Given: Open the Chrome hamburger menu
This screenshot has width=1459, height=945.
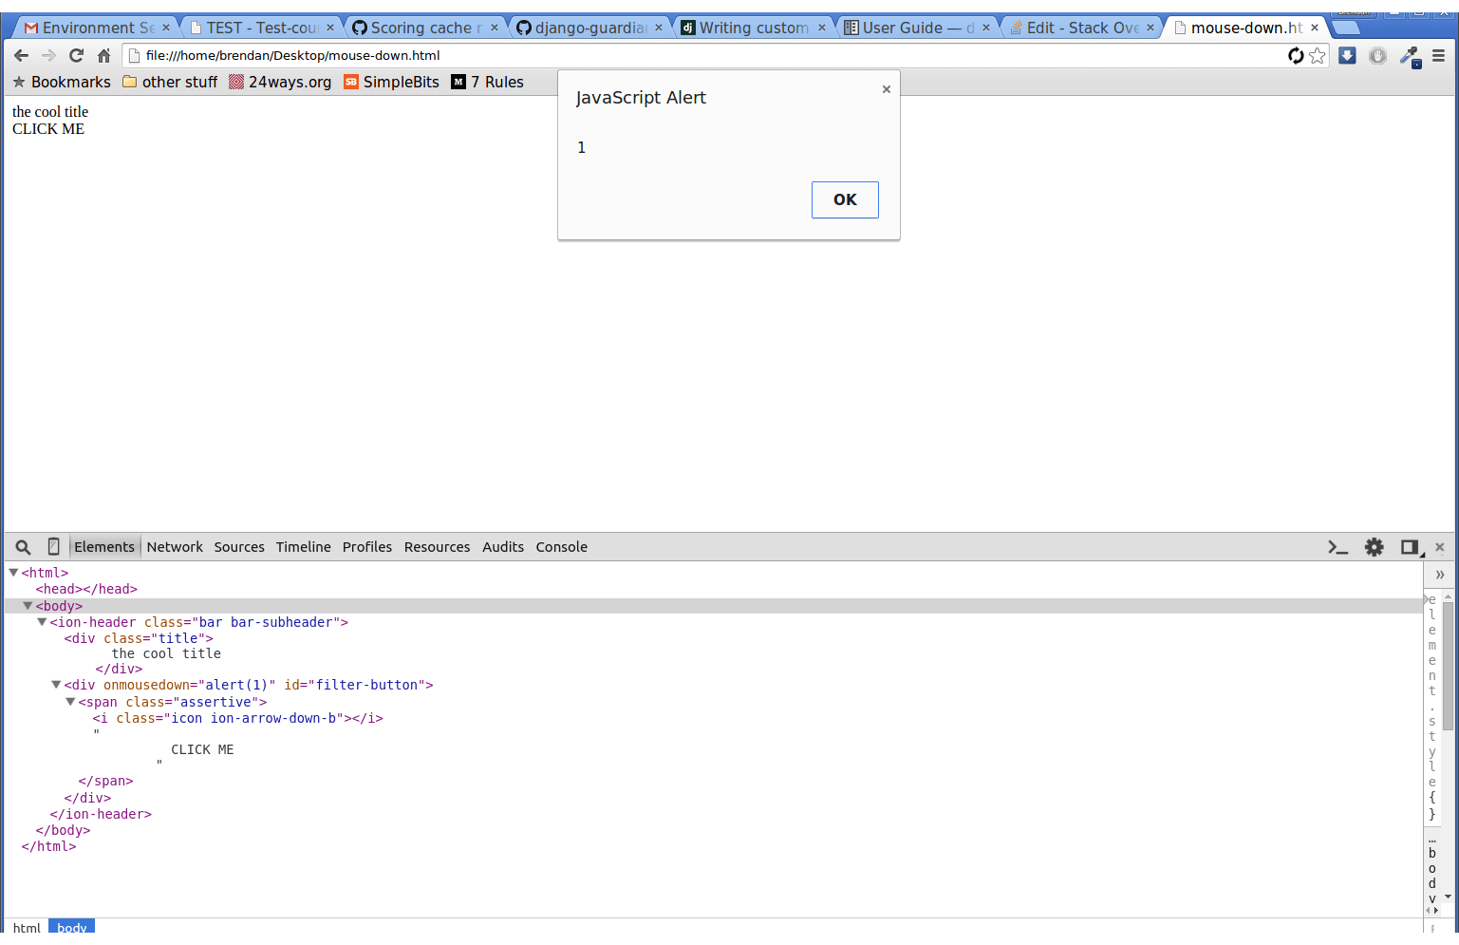Looking at the screenshot, I should 1438,56.
